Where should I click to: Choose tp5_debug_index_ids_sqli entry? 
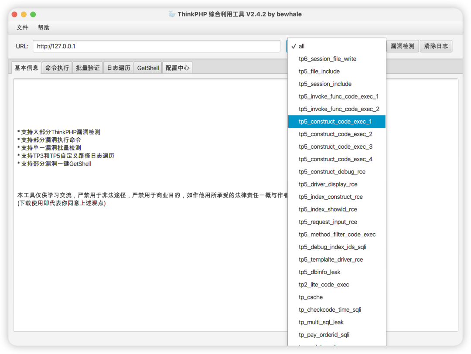point(337,247)
